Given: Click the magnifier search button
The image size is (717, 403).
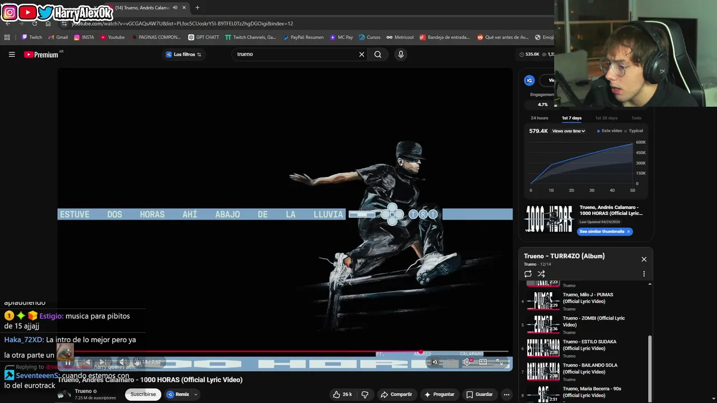Looking at the screenshot, I should (x=378, y=54).
